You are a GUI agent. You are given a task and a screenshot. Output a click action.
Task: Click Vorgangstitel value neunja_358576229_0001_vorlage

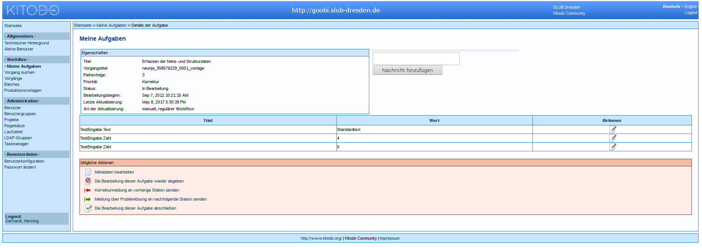click(x=173, y=68)
